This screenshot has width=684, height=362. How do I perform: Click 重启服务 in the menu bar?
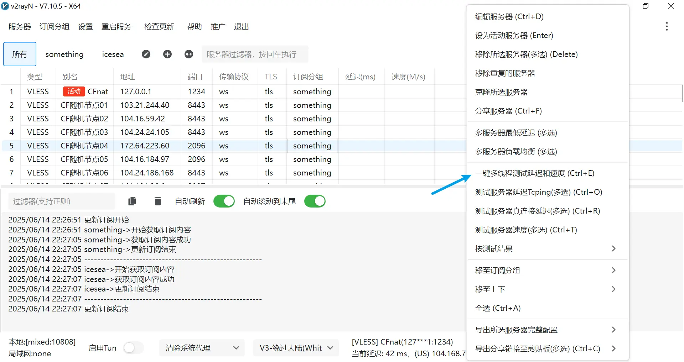pos(116,27)
